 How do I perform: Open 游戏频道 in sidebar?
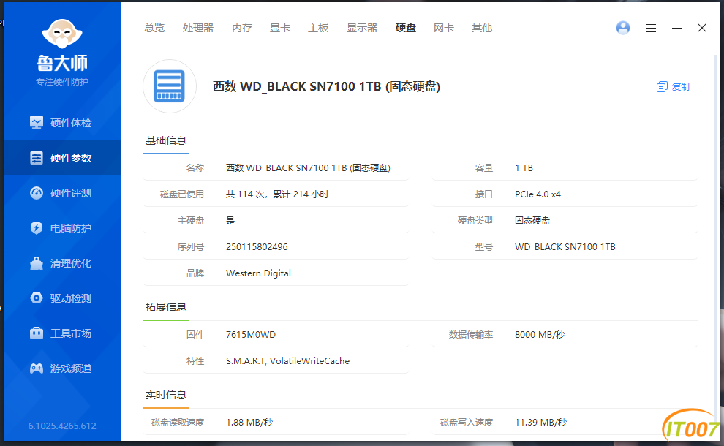pyautogui.click(x=62, y=368)
